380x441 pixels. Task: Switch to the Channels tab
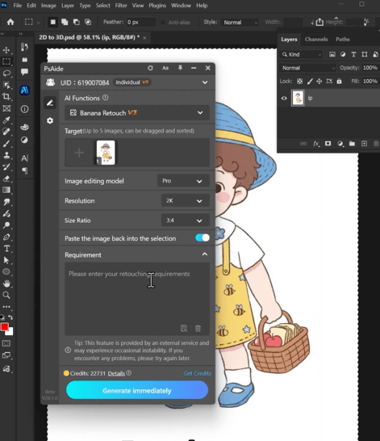pyautogui.click(x=316, y=40)
